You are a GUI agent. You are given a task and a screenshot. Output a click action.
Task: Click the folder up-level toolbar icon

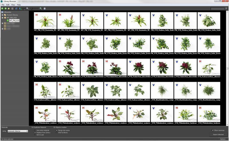[x=9, y=9]
